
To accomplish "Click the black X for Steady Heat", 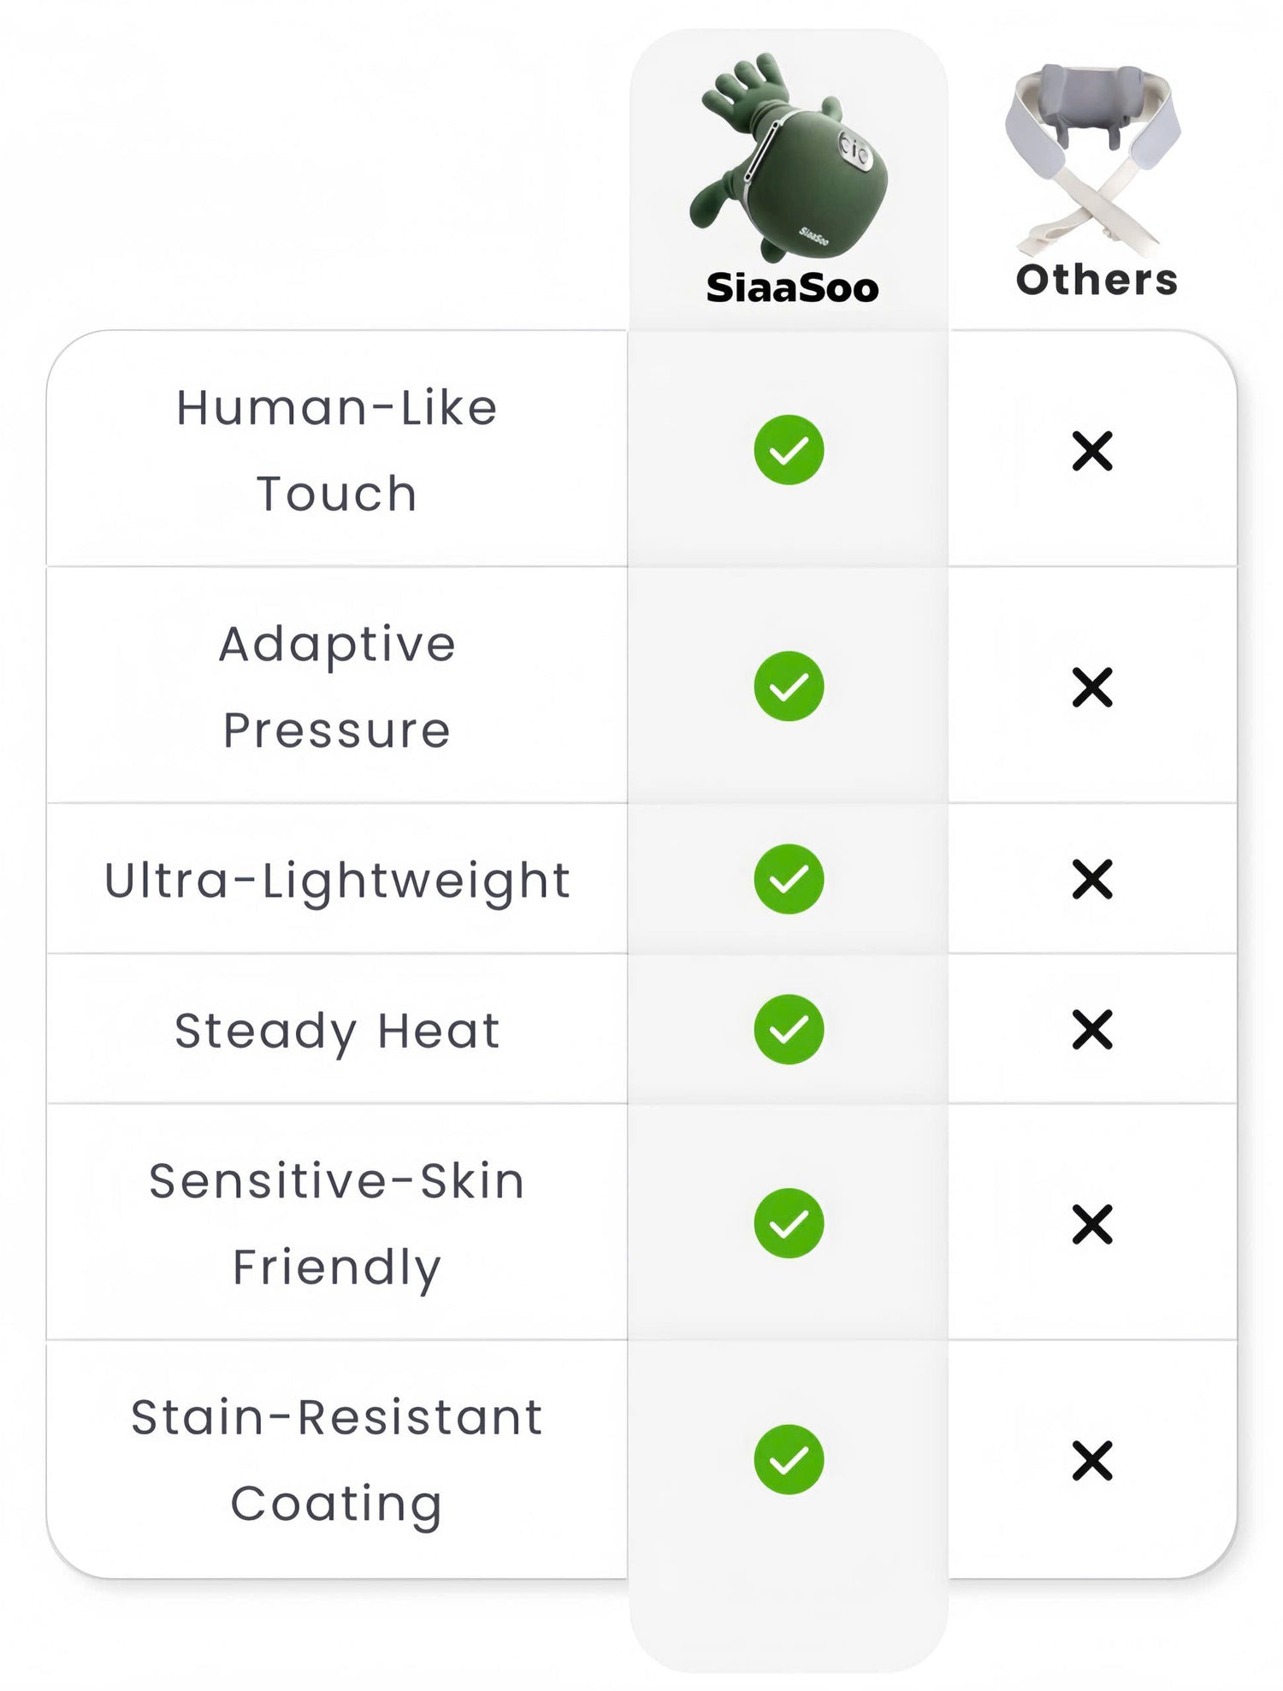I will tap(1092, 1030).
